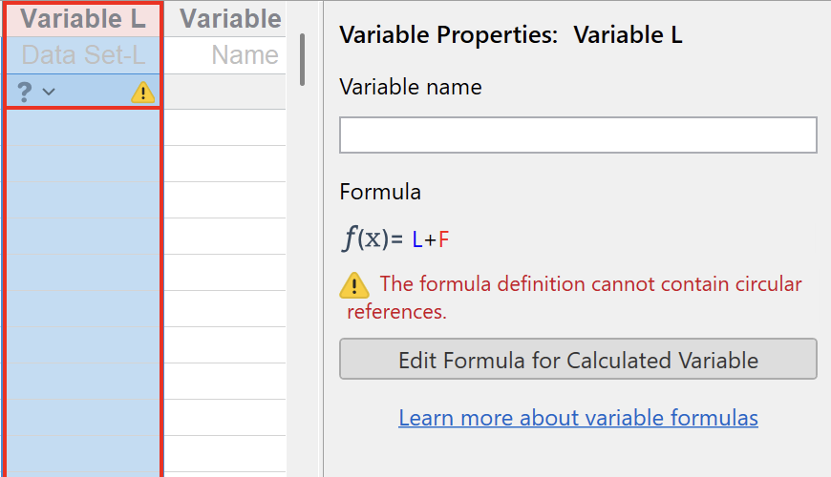Select first empty data cell in second column

225,127
